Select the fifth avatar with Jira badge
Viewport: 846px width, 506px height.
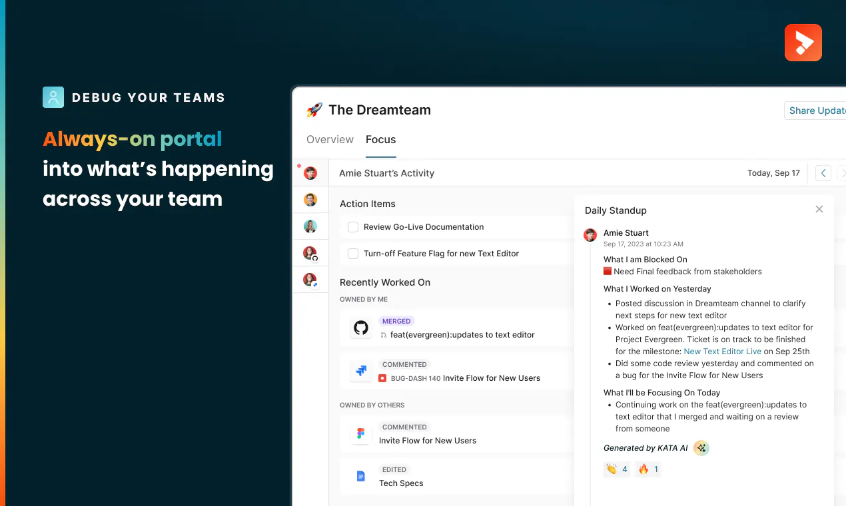click(x=310, y=280)
